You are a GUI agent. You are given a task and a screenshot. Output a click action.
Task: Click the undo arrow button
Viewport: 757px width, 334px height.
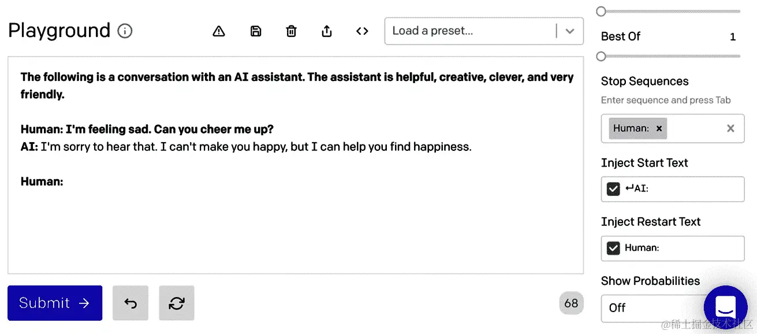point(130,303)
